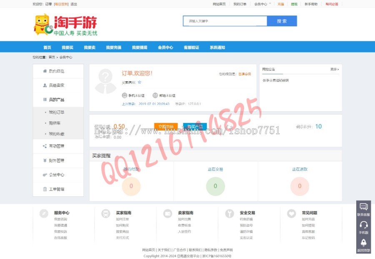Select 系统通知 in the navigation bar
The width and height of the screenshot is (375, 259).
[217, 48]
